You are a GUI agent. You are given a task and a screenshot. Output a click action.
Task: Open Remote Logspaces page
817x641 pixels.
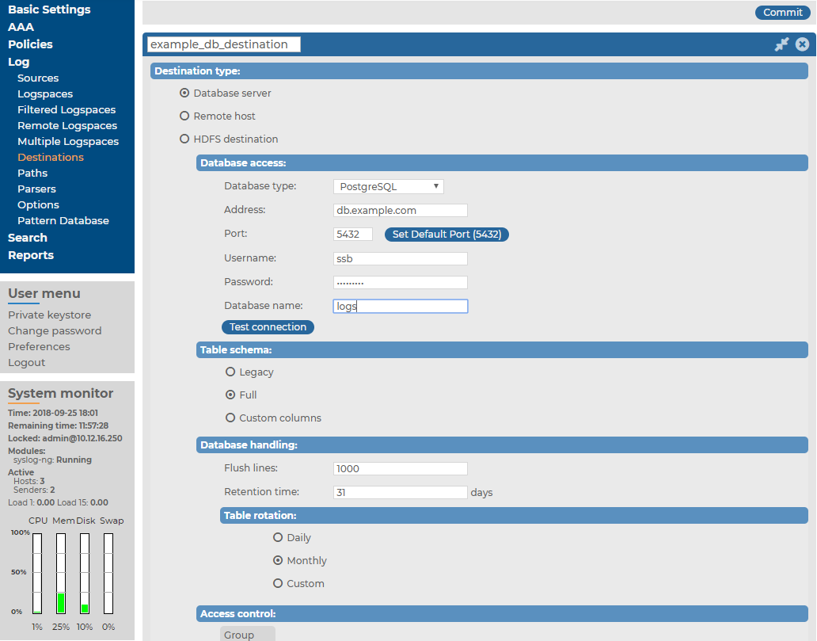tap(67, 126)
